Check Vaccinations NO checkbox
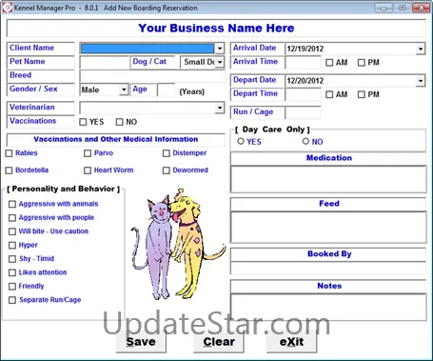Viewport: 433px width, 361px height. (119, 122)
